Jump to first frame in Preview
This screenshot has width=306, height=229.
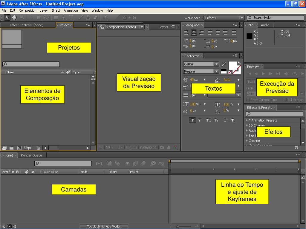tap(249, 74)
